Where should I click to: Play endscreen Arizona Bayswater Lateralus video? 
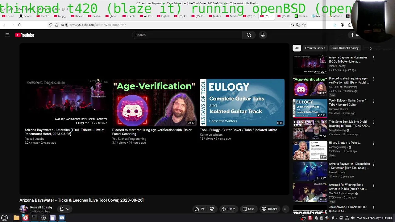pos(66,102)
